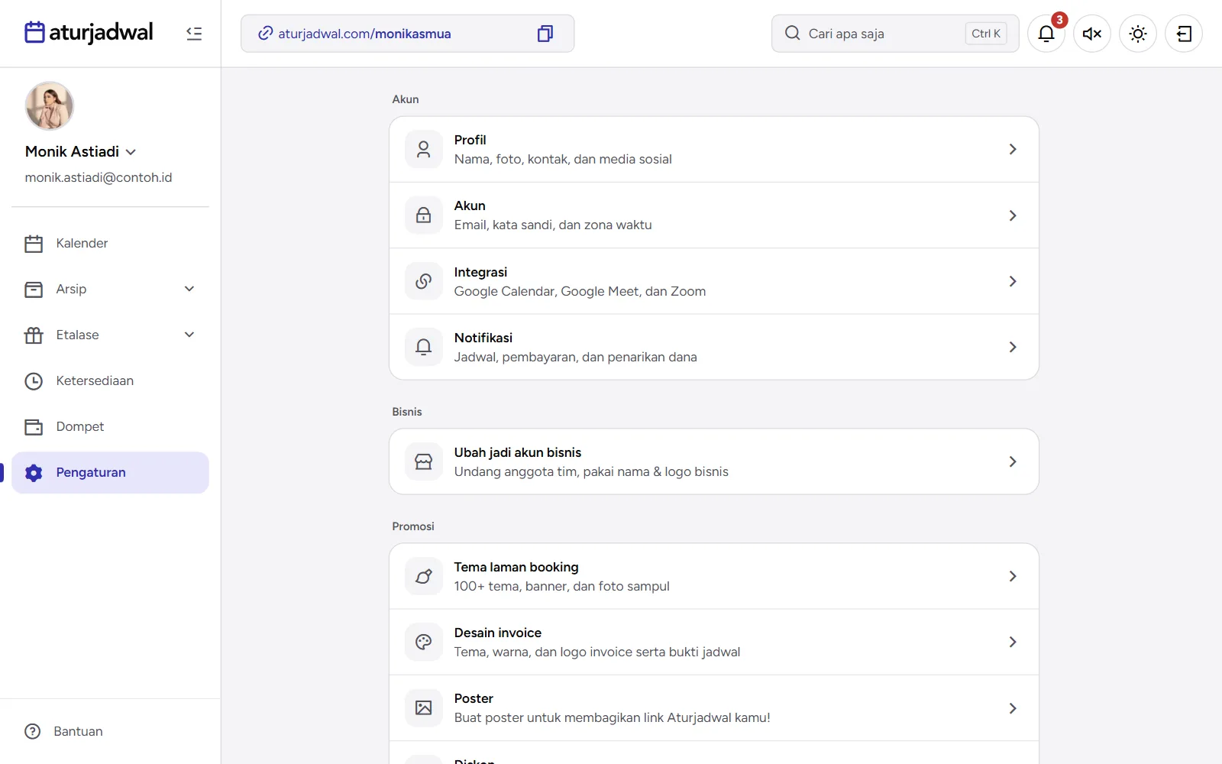Click Desain invoice title
The image size is (1222, 764).
(x=497, y=633)
